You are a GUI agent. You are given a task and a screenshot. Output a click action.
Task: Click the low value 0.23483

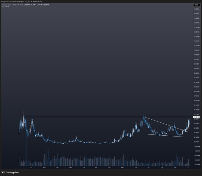click(40, 5)
